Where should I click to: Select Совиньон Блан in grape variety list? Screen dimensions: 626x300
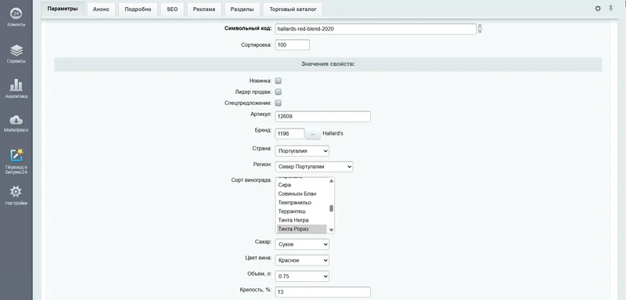(x=302, y=193)
